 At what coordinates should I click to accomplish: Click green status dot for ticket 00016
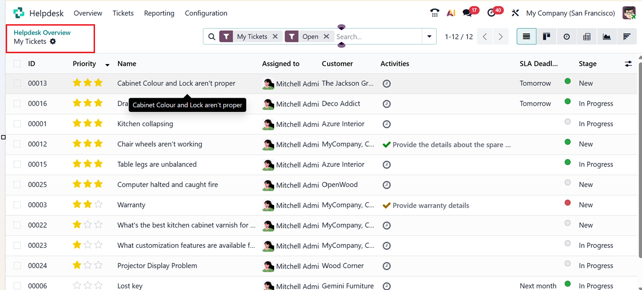coord(567,102)
